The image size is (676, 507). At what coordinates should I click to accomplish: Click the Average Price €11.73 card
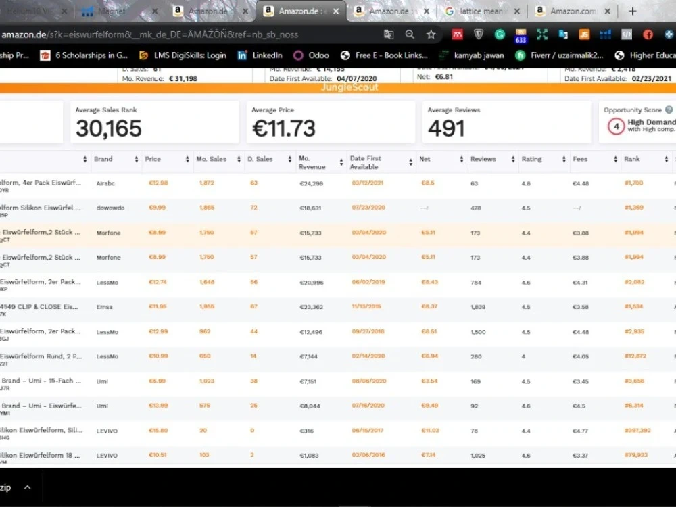tap(331, 122)
